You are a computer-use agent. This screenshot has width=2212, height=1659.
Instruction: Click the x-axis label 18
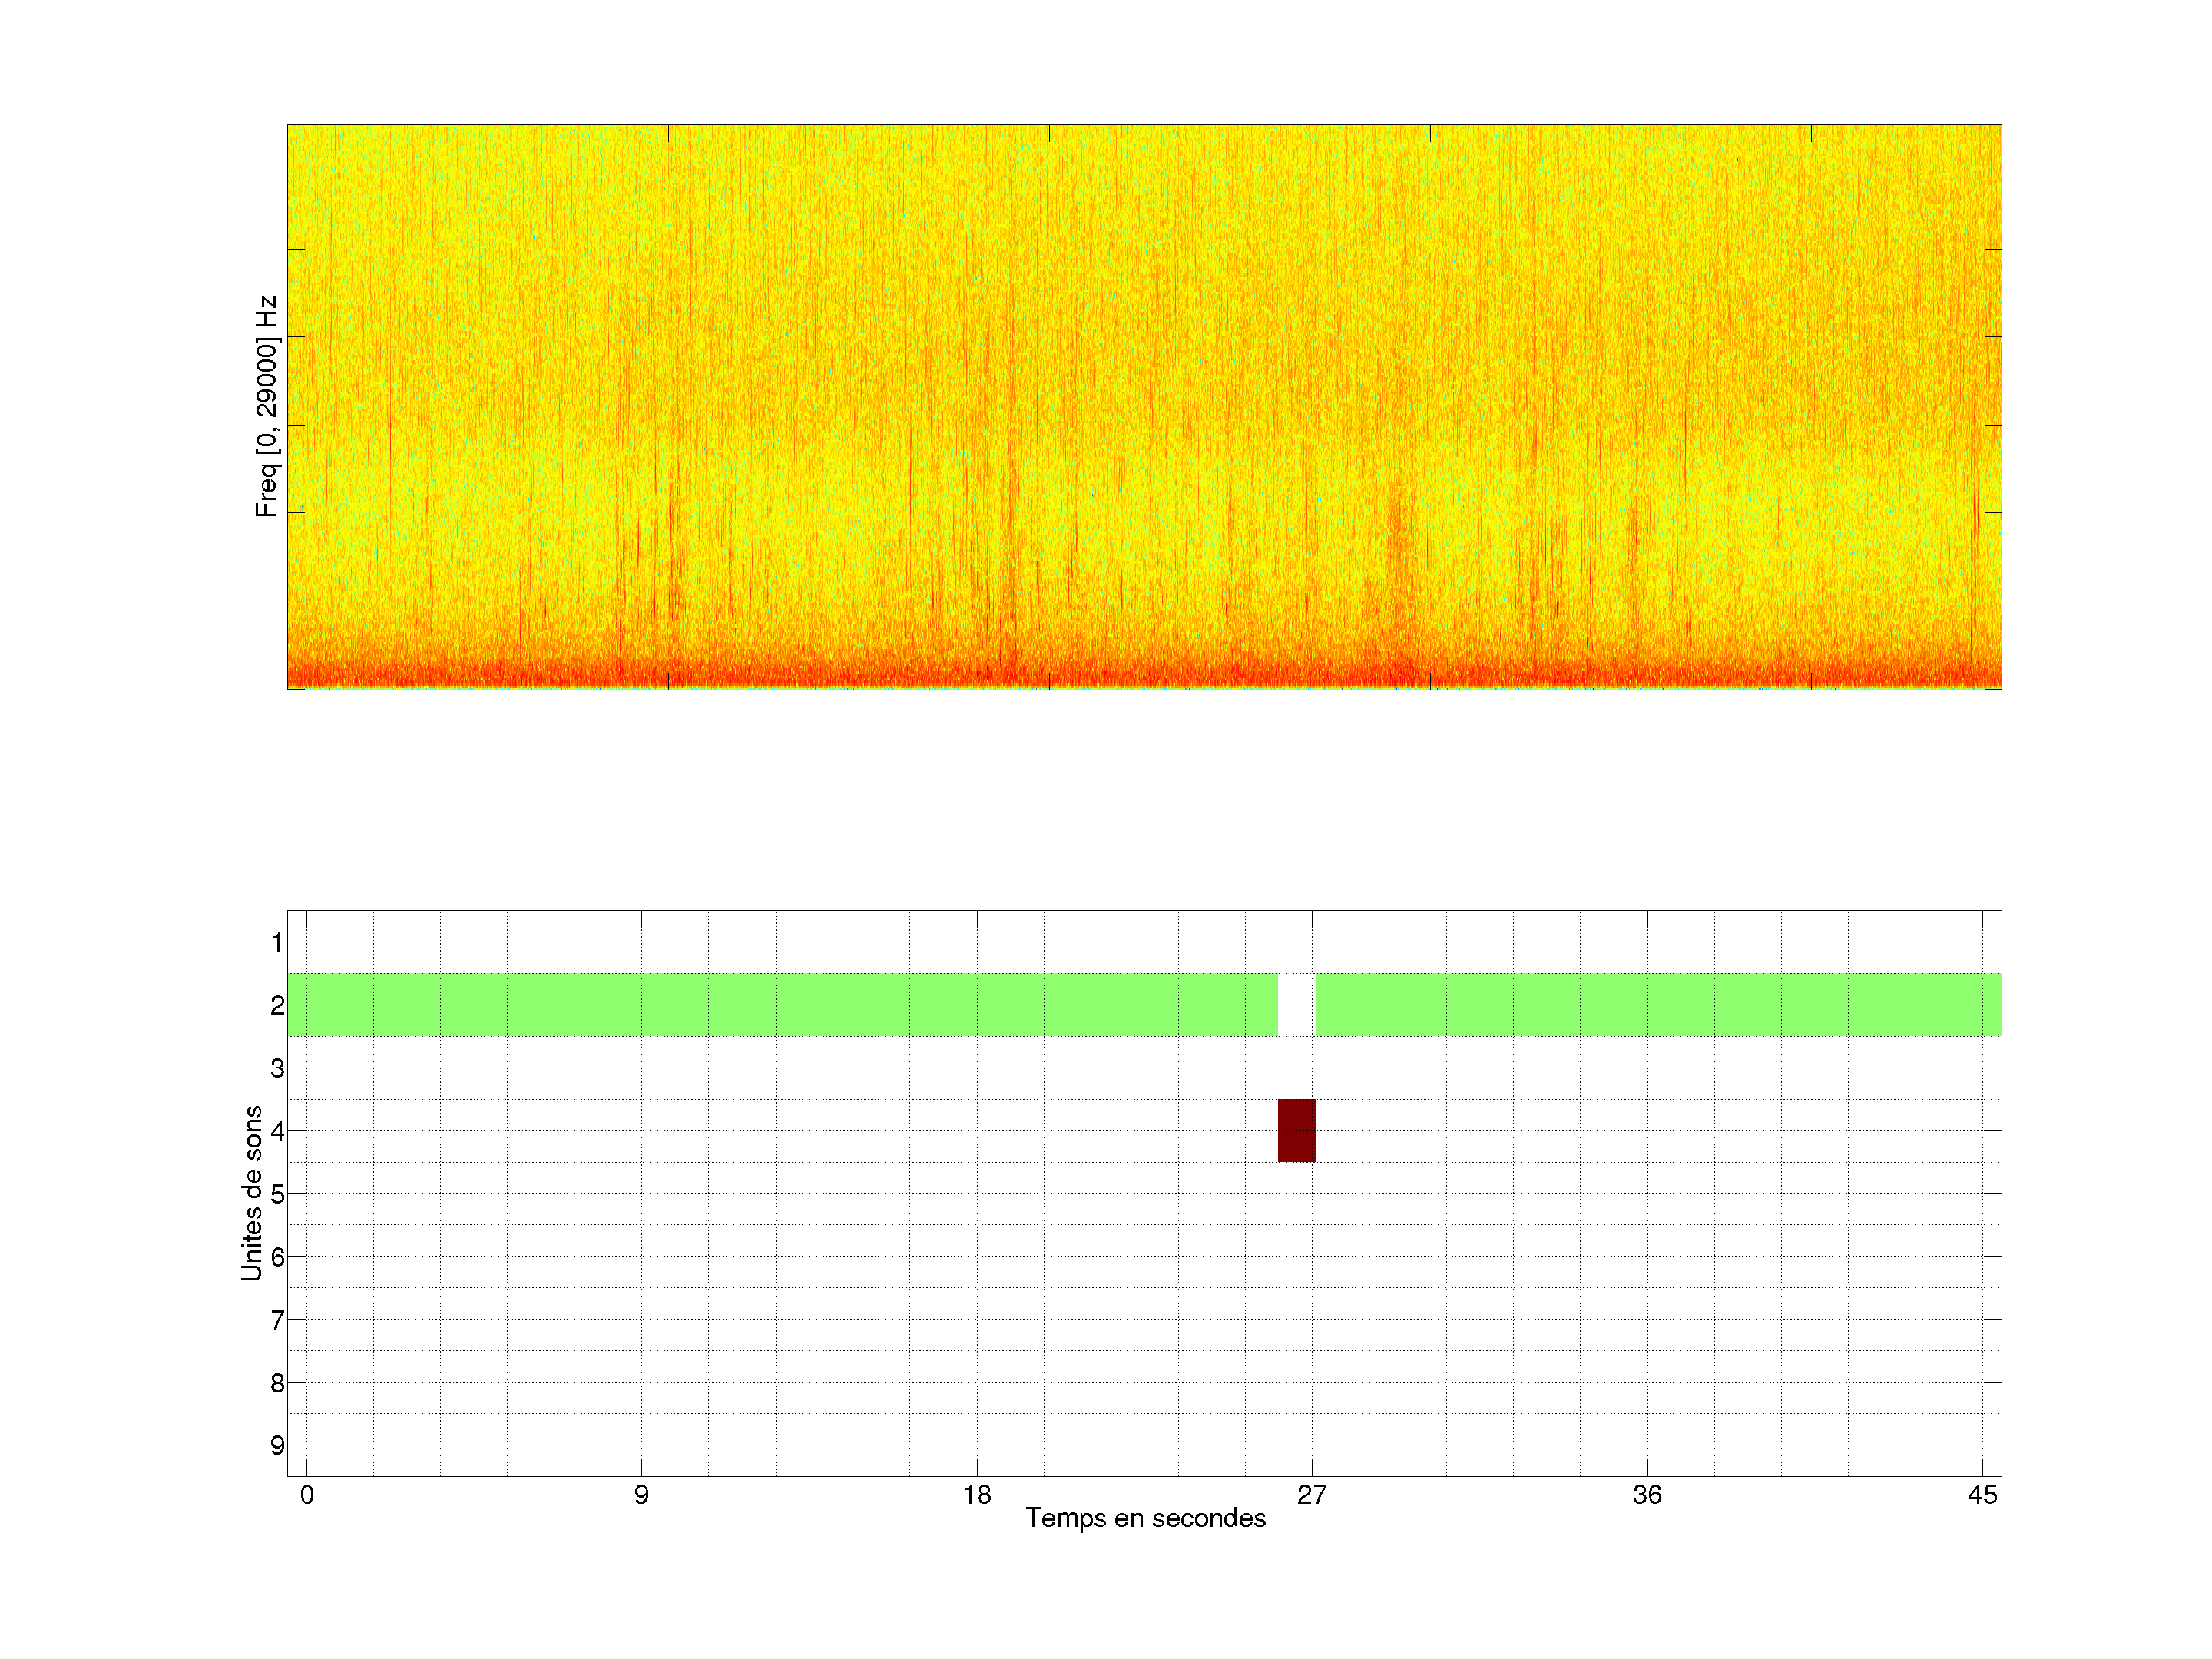tap(977, 1495)
